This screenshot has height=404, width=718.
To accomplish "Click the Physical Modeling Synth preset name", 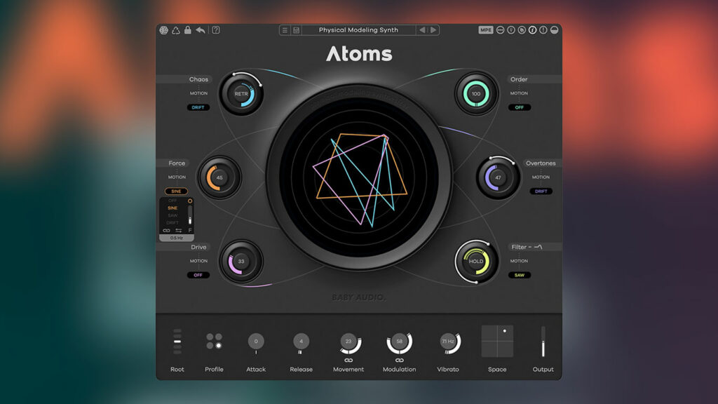I will 358,29.
